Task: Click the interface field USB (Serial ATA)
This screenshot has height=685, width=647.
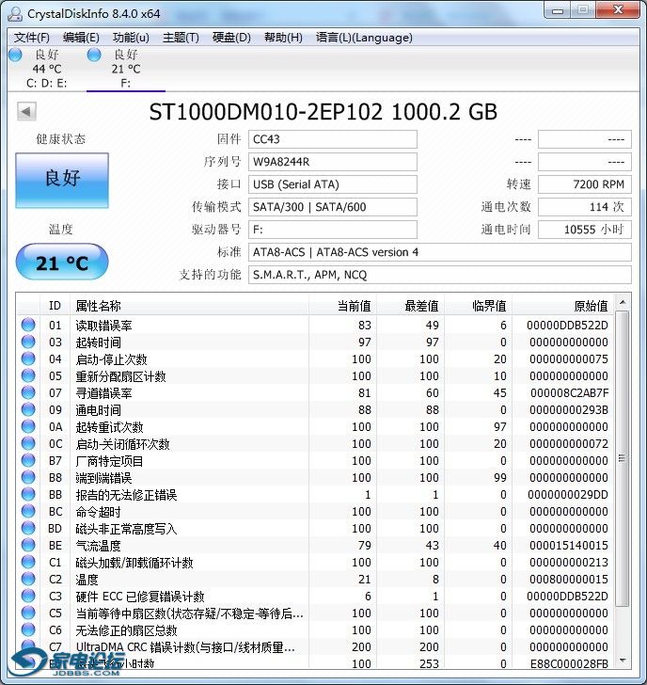Action: [333, 184]
